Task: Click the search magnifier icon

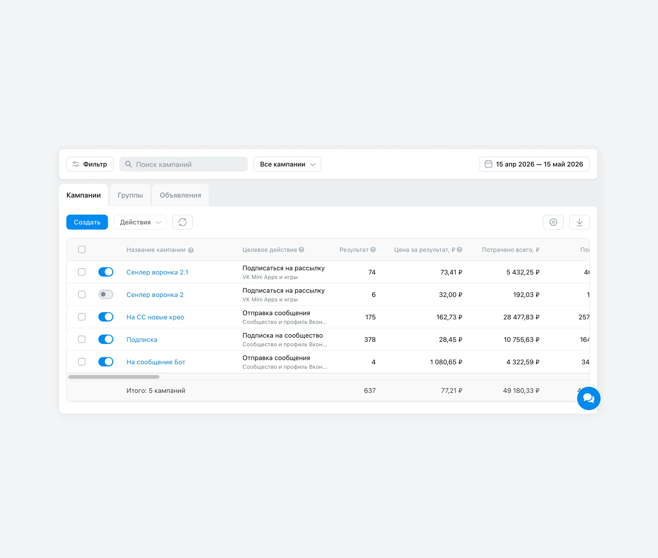Action: pos(128,164)
